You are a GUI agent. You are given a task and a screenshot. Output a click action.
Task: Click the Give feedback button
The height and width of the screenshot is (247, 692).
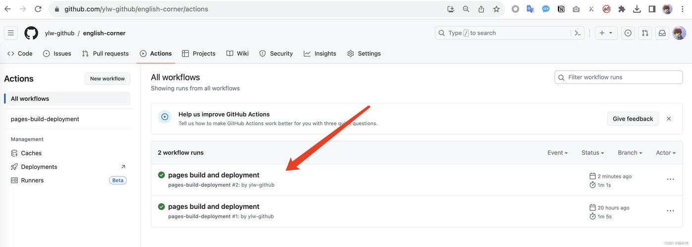[633, 119]
